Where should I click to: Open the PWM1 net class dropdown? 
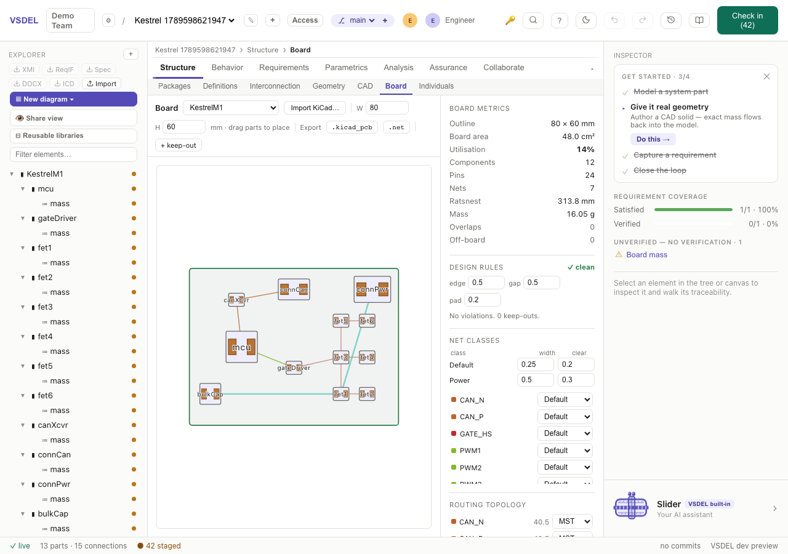coord(565,451)
